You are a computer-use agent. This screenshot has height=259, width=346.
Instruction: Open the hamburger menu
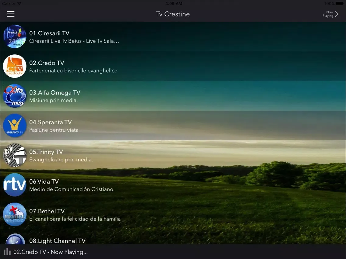click(11, 14)
